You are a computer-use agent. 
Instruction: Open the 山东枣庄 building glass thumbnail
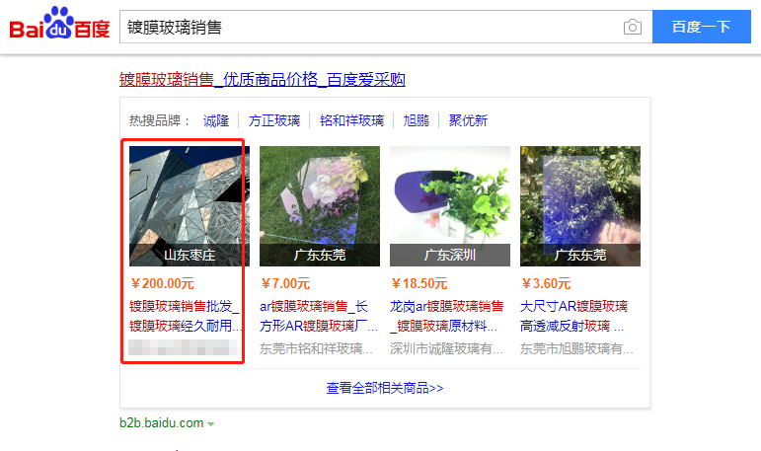[190, 206]
